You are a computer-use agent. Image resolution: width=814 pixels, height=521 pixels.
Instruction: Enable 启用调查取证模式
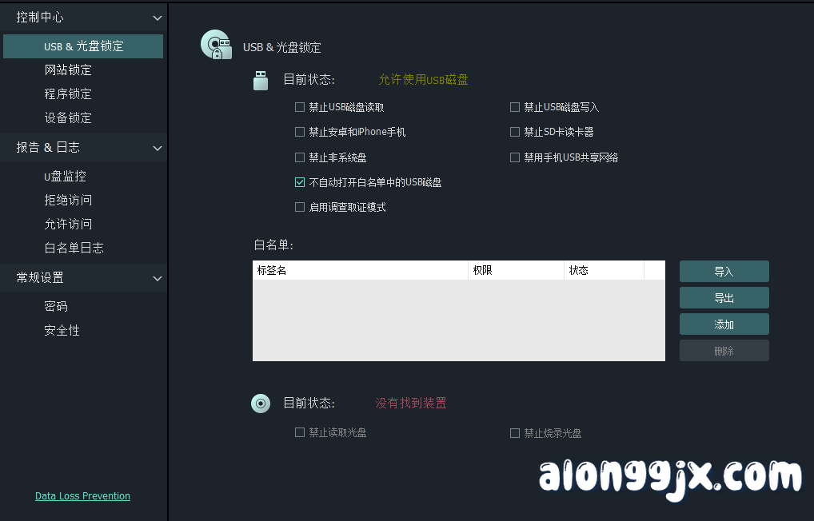click(x=300, y=207)
